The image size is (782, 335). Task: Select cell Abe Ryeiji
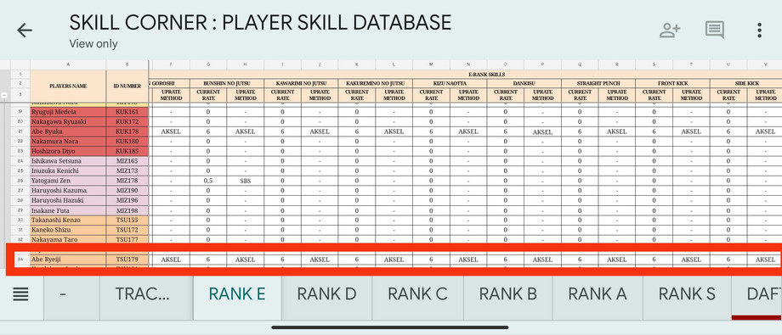click(68, 260)
